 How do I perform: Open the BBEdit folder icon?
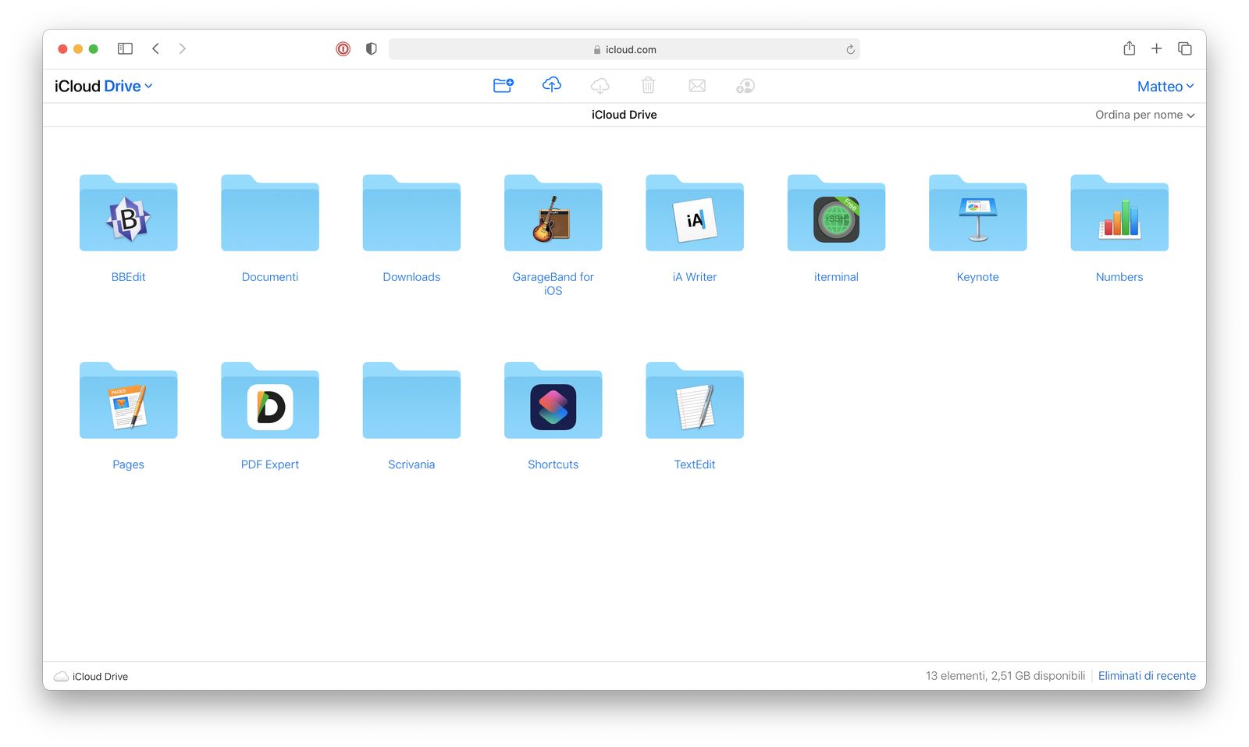129,213
